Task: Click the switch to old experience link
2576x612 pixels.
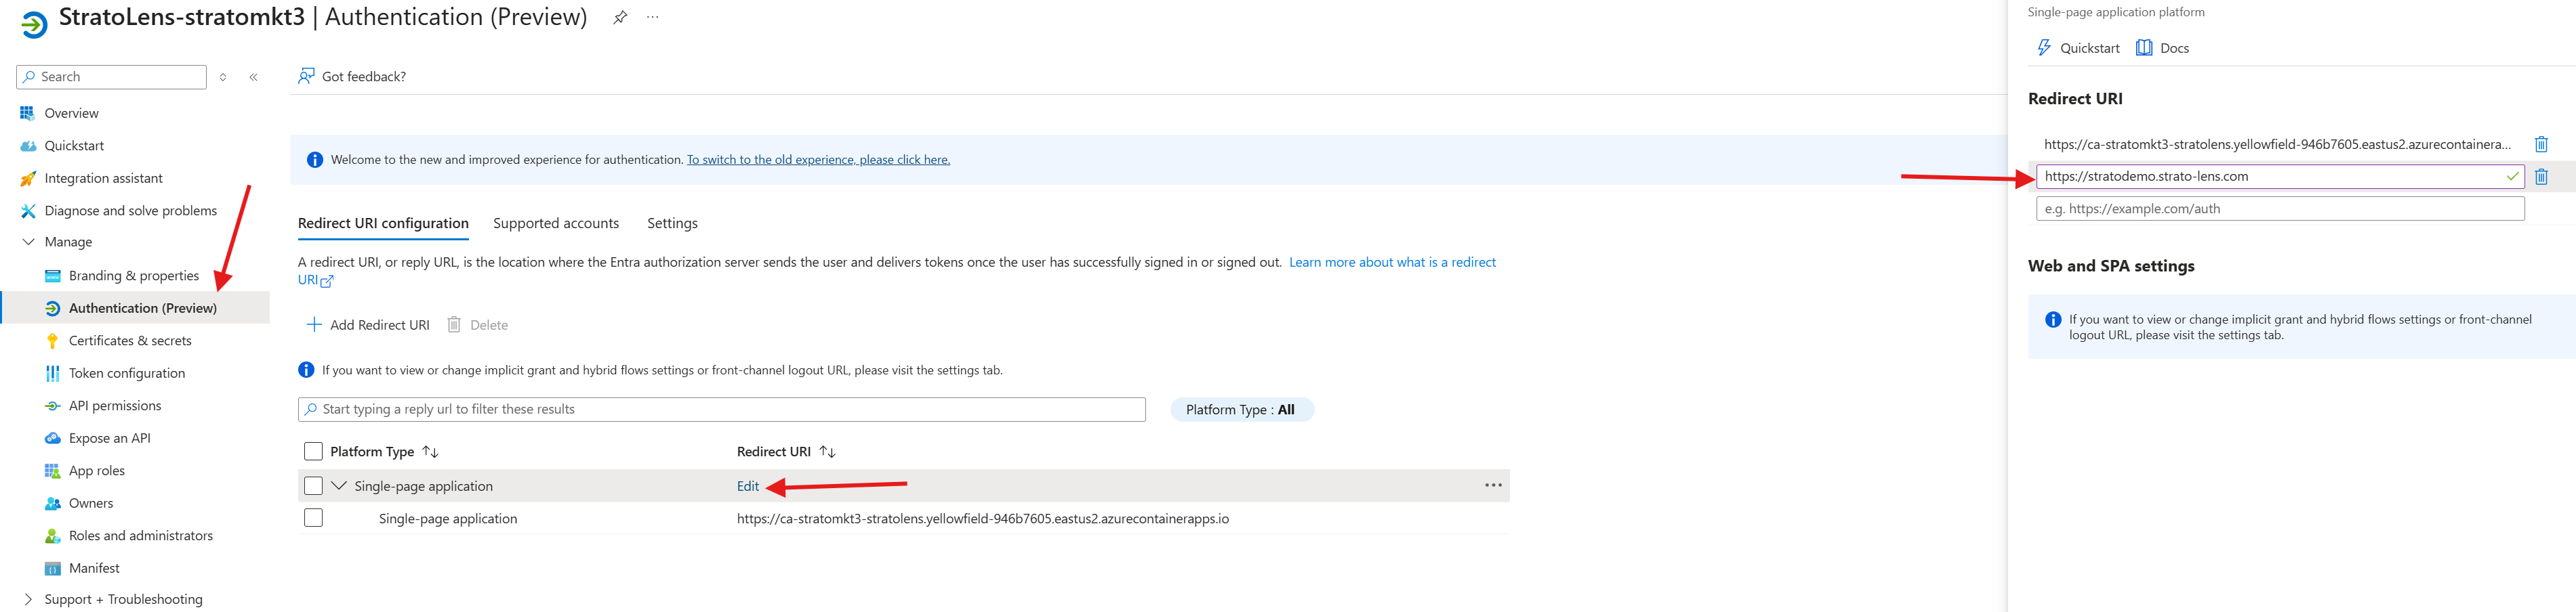Action: [x=818, y=160]
